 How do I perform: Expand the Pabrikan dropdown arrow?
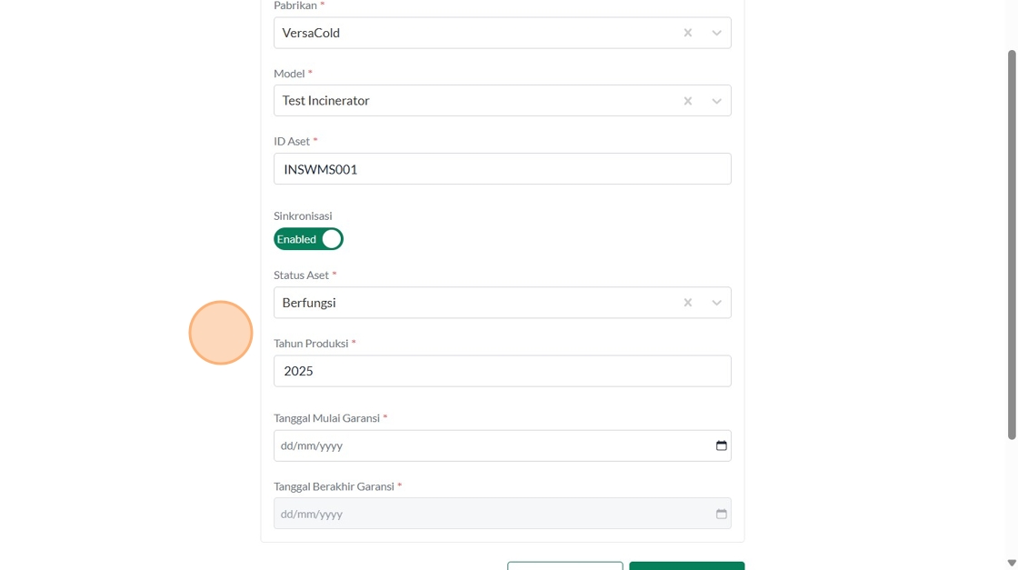pyautogui.click(x=717, y=33)
